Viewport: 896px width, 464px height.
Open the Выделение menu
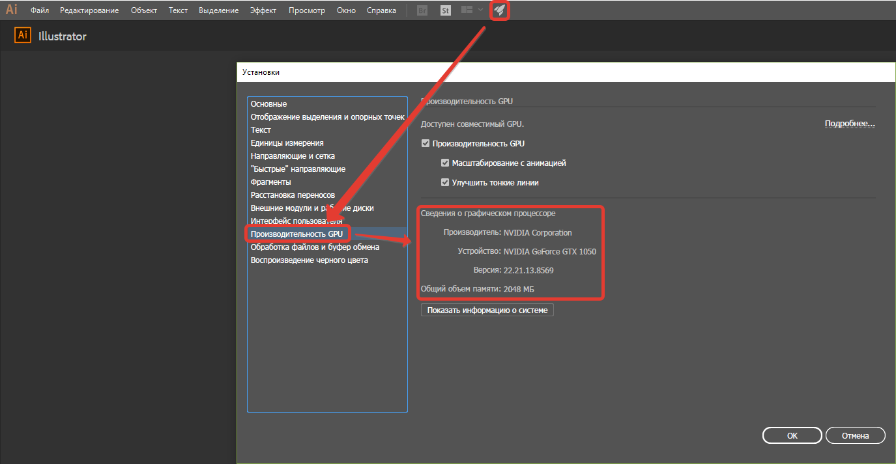[219, 10]
